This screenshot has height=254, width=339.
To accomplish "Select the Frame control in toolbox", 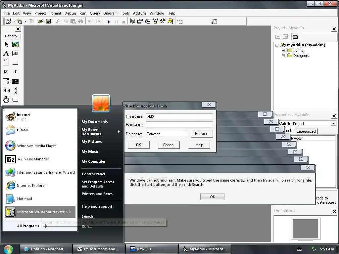I will (6, 63).
